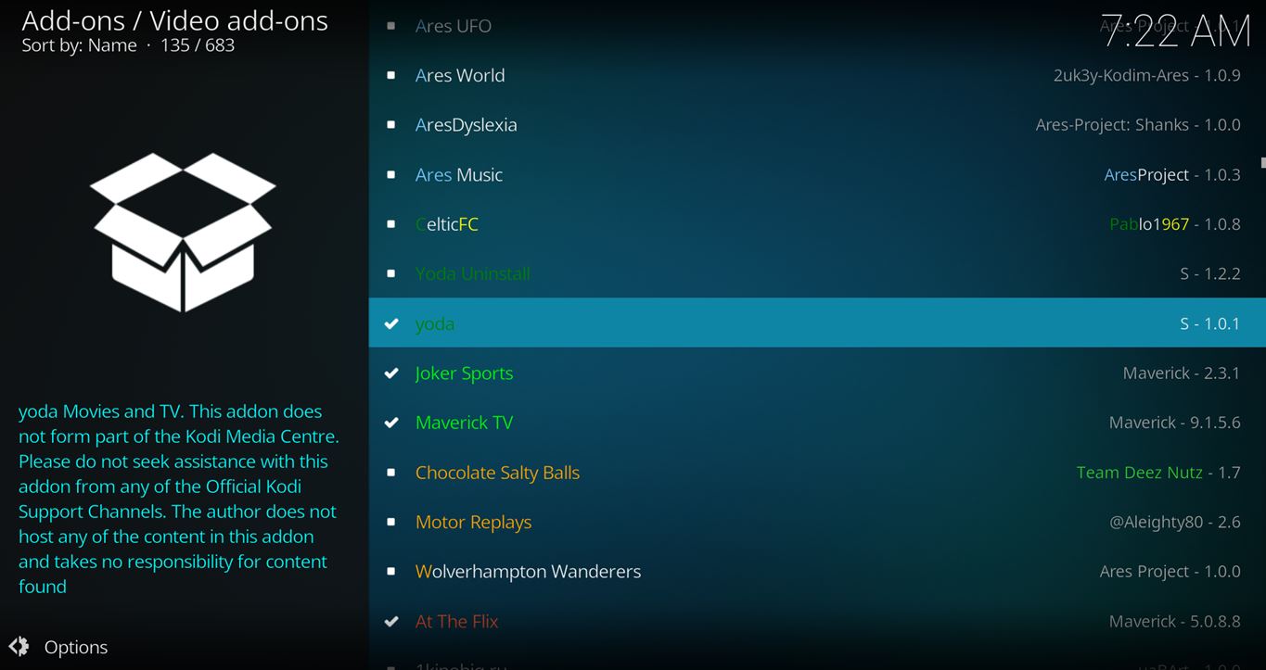Select the Joker Sports add-on
The height and width of the screenshot is (670, 1266).
click(x=465, y=373)
